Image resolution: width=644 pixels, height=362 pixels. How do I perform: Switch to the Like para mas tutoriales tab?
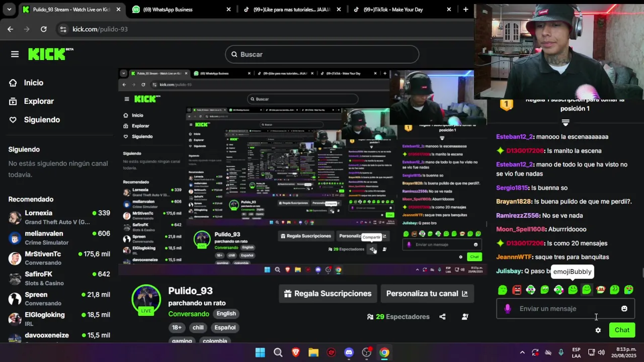(x=292, y=9)
